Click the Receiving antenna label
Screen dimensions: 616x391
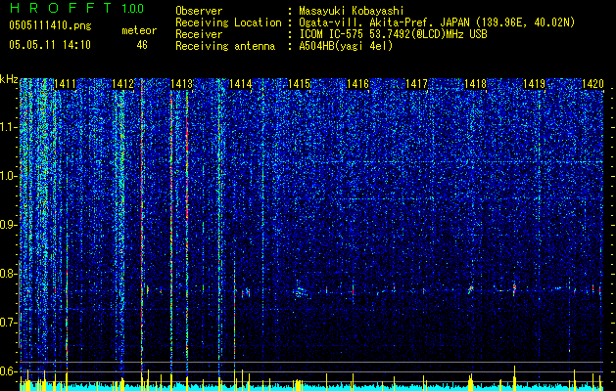[x=225, y=46]
